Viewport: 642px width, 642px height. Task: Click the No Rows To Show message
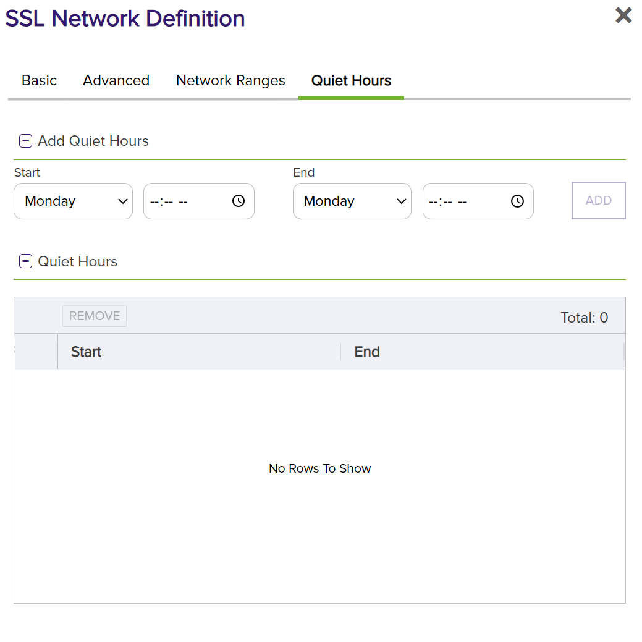[319, 468]
